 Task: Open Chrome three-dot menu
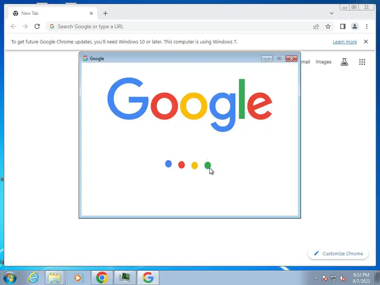tap(367, 26)
